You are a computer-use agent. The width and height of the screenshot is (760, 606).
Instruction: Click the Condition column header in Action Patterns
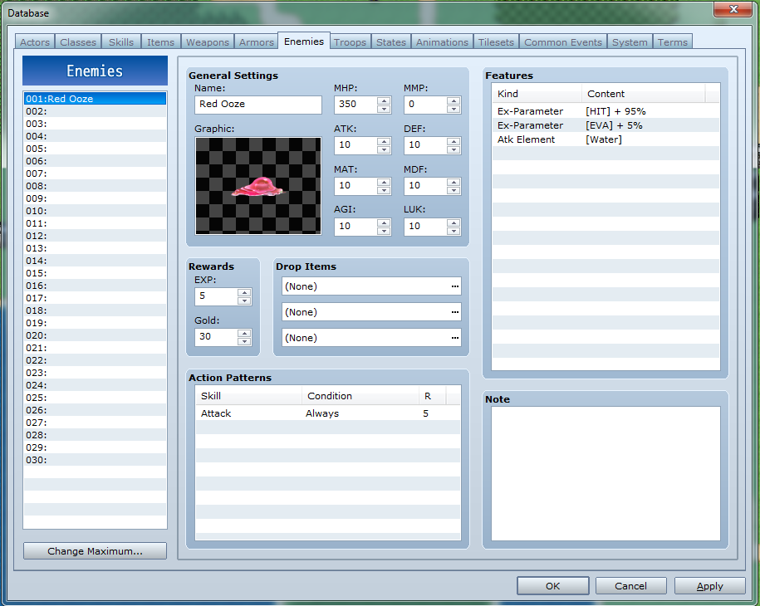(360, 396)
